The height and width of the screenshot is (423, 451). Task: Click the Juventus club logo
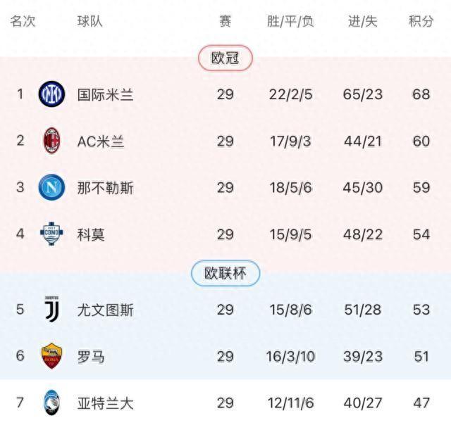tap(51, 310)
